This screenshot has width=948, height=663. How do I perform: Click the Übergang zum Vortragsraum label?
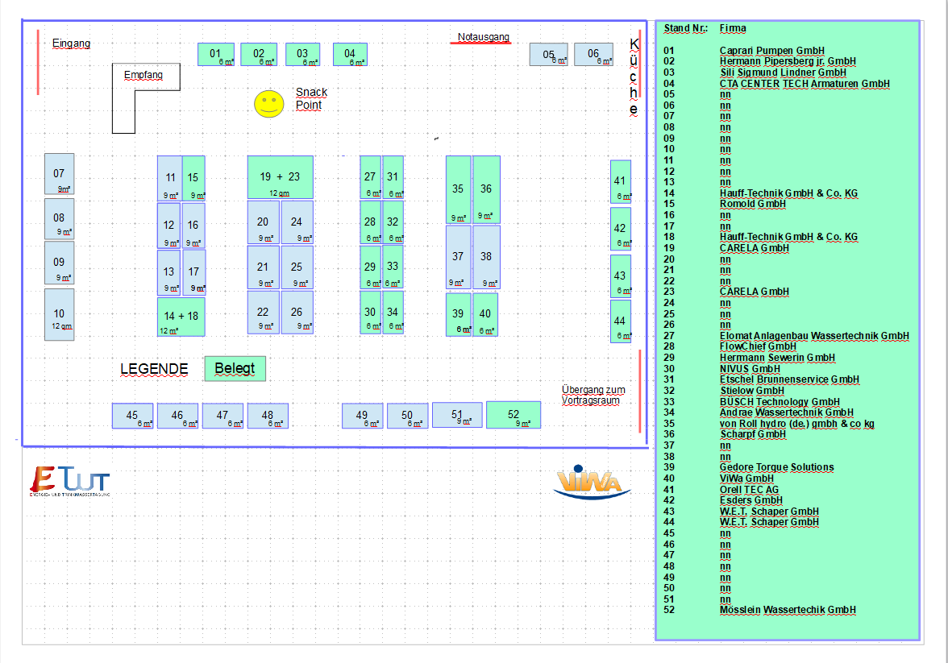(593, 396)
